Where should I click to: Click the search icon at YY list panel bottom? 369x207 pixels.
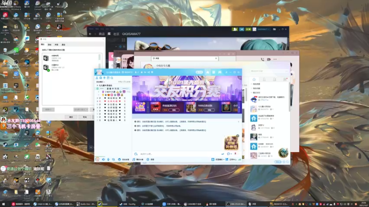point(287,162)
